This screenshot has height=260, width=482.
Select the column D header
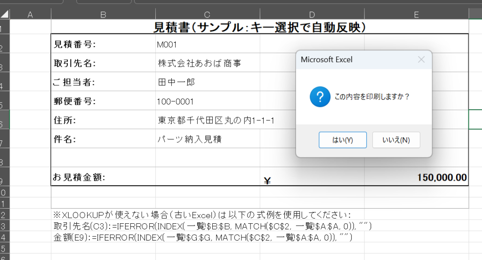tap(312, 15)
